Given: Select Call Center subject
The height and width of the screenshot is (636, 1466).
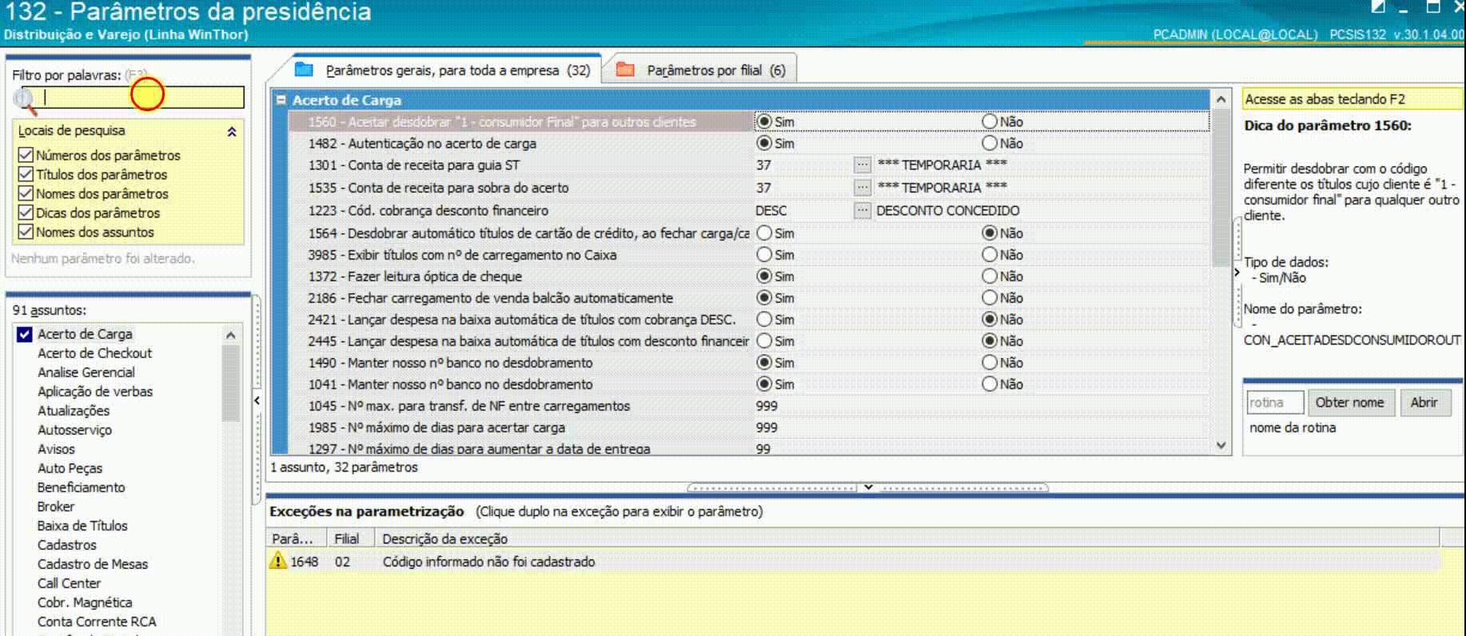Looking at the screenshot, I should point(69,583).
